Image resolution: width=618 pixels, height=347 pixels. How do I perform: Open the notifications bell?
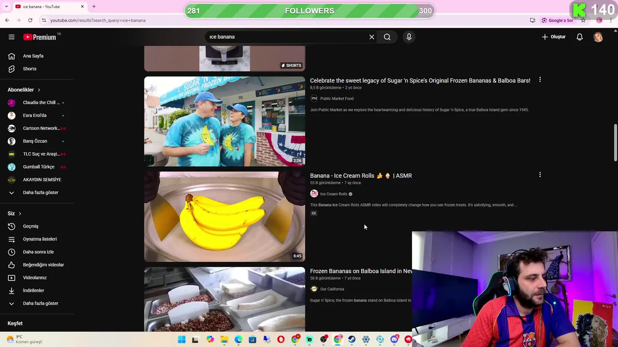tap(579, 37)
